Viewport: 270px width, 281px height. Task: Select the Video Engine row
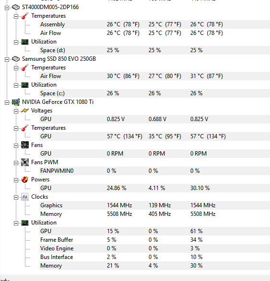(x=154, y=248)
